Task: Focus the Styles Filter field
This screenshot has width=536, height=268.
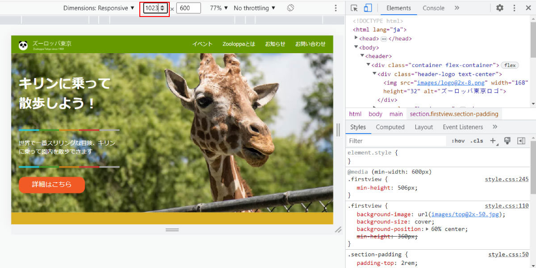Action: tap(397, 141)
